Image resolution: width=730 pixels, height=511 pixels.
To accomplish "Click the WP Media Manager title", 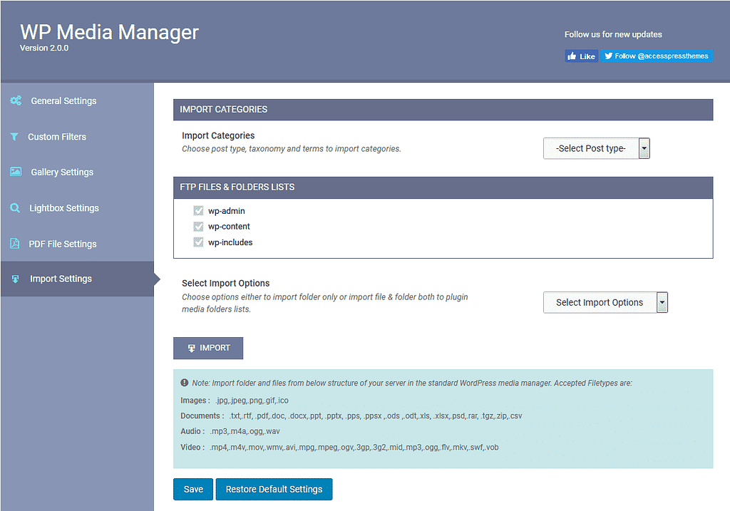I will 109,31.
